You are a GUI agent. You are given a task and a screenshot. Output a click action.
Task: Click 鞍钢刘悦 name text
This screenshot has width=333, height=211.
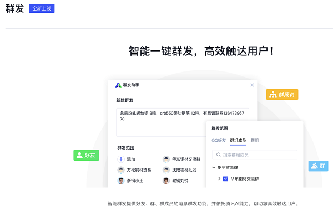(x=180, y=181)
